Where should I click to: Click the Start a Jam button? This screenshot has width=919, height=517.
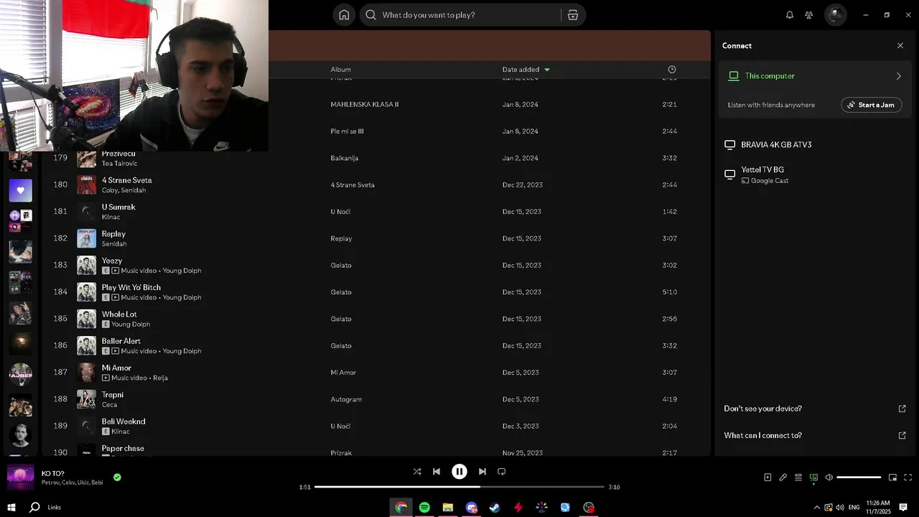[x=871, y=105]
